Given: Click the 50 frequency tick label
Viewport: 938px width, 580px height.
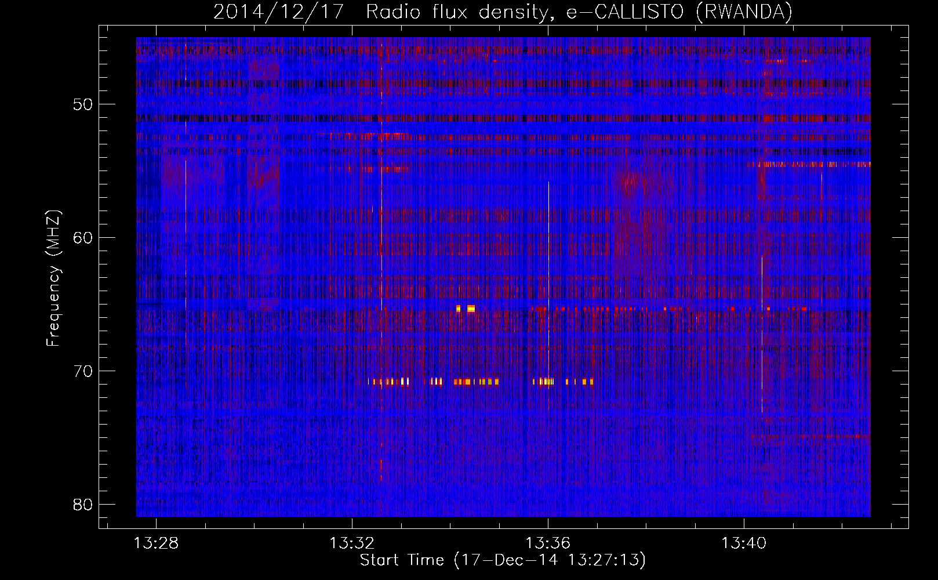Looking at the screenshot, I should [x=83, y=104].
